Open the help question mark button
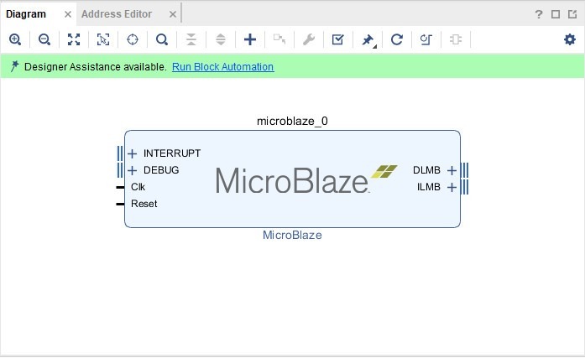 pos(539,14)
